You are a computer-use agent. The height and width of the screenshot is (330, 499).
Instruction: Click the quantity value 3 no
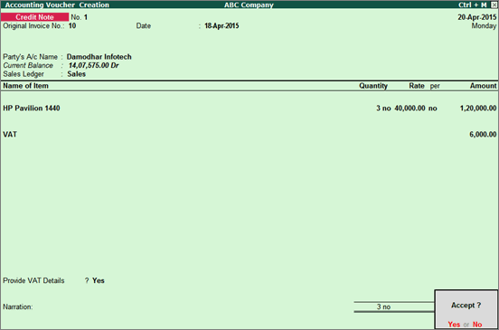(x=383, y=108)
